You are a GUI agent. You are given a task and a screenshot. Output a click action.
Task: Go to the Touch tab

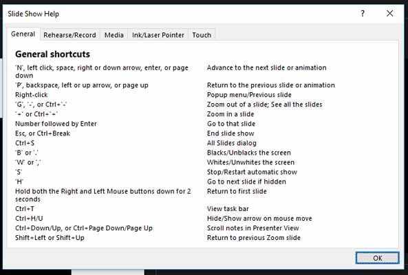coord(202,35)
